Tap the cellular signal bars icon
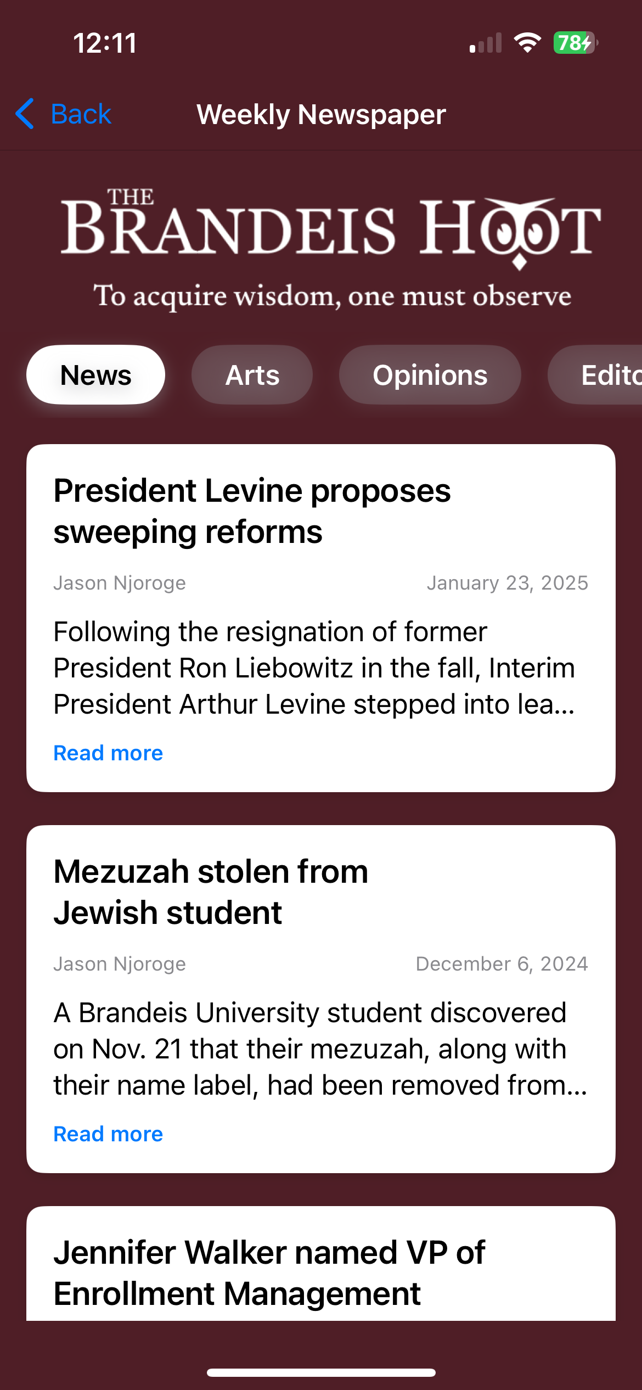Image resolution: width=642 pixels, height=1390 pixels. coord(486,43)
